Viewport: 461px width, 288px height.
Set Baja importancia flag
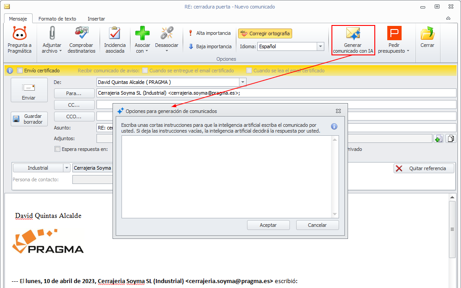click(x=210, y=46)
